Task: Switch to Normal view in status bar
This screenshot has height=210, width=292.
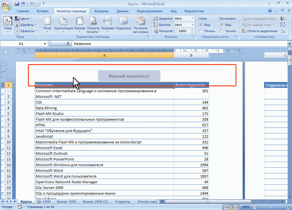Action: tap(226, 207)
